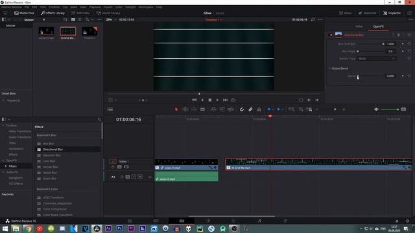Select Directional Blur in effects list

[68, 150]
